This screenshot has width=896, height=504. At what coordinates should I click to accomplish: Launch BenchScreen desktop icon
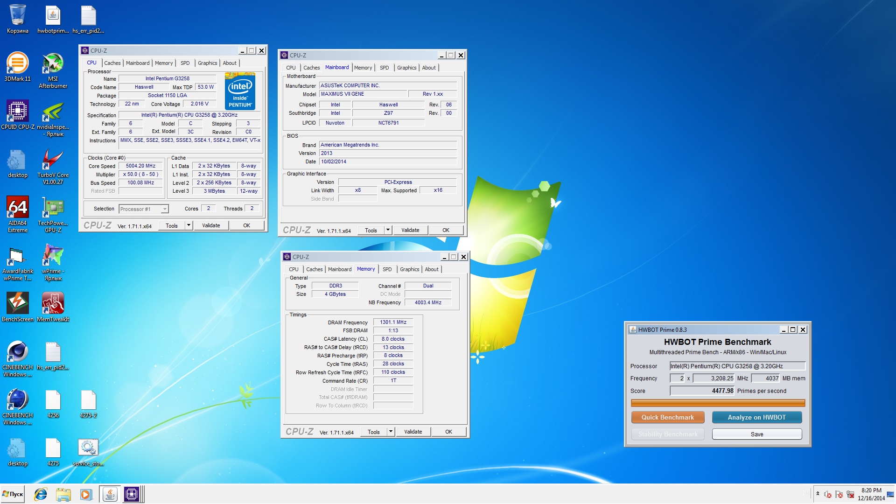tap(18, 307)
